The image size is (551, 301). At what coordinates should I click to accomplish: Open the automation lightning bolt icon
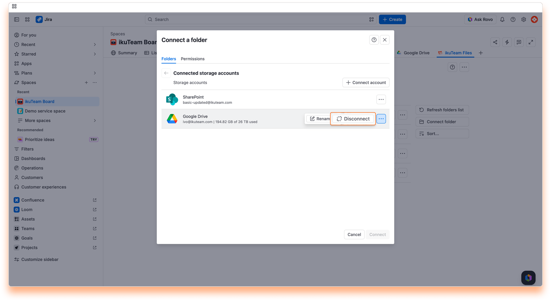tap(507, 42)
